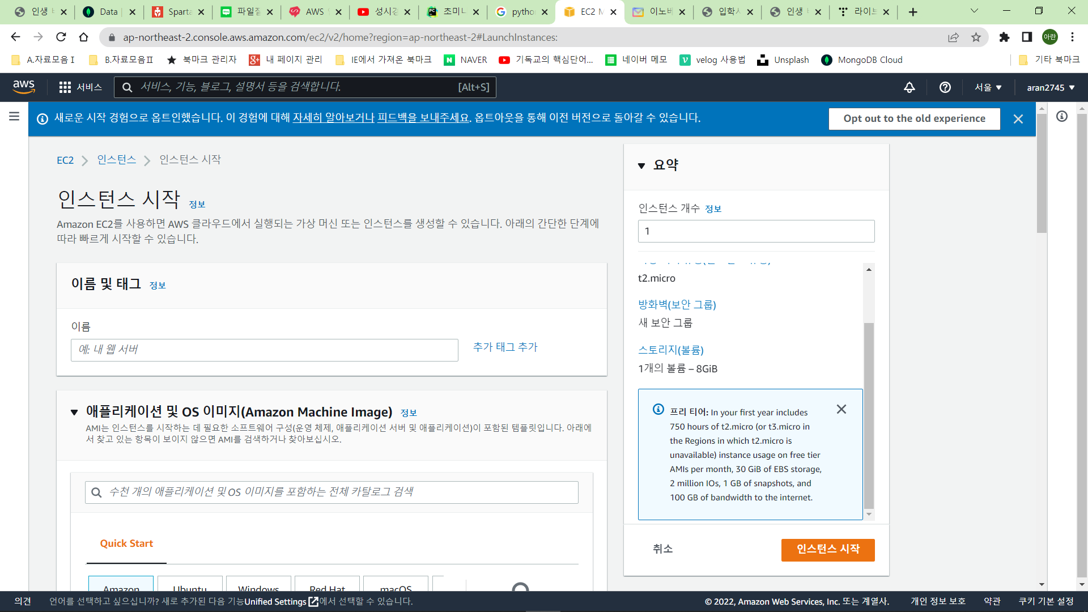Open the tab search chevron in Chrome
This screenshot has height=612, width=1088.
(x=974, y=11)
